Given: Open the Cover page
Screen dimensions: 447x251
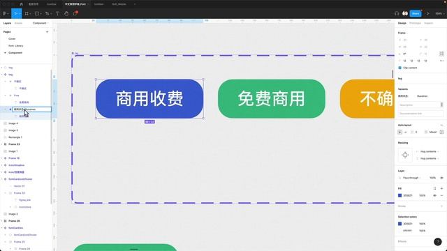Looking at the screenshot, I should [12, 39].
